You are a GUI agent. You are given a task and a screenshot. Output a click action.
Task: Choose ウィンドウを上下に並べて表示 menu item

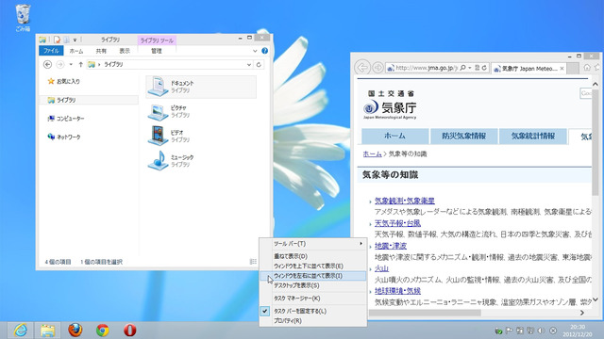point(312,266)
